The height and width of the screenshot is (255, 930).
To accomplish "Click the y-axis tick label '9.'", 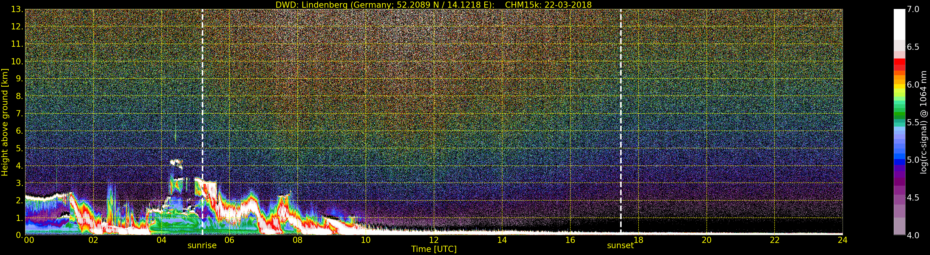I will tap(20, 79).
